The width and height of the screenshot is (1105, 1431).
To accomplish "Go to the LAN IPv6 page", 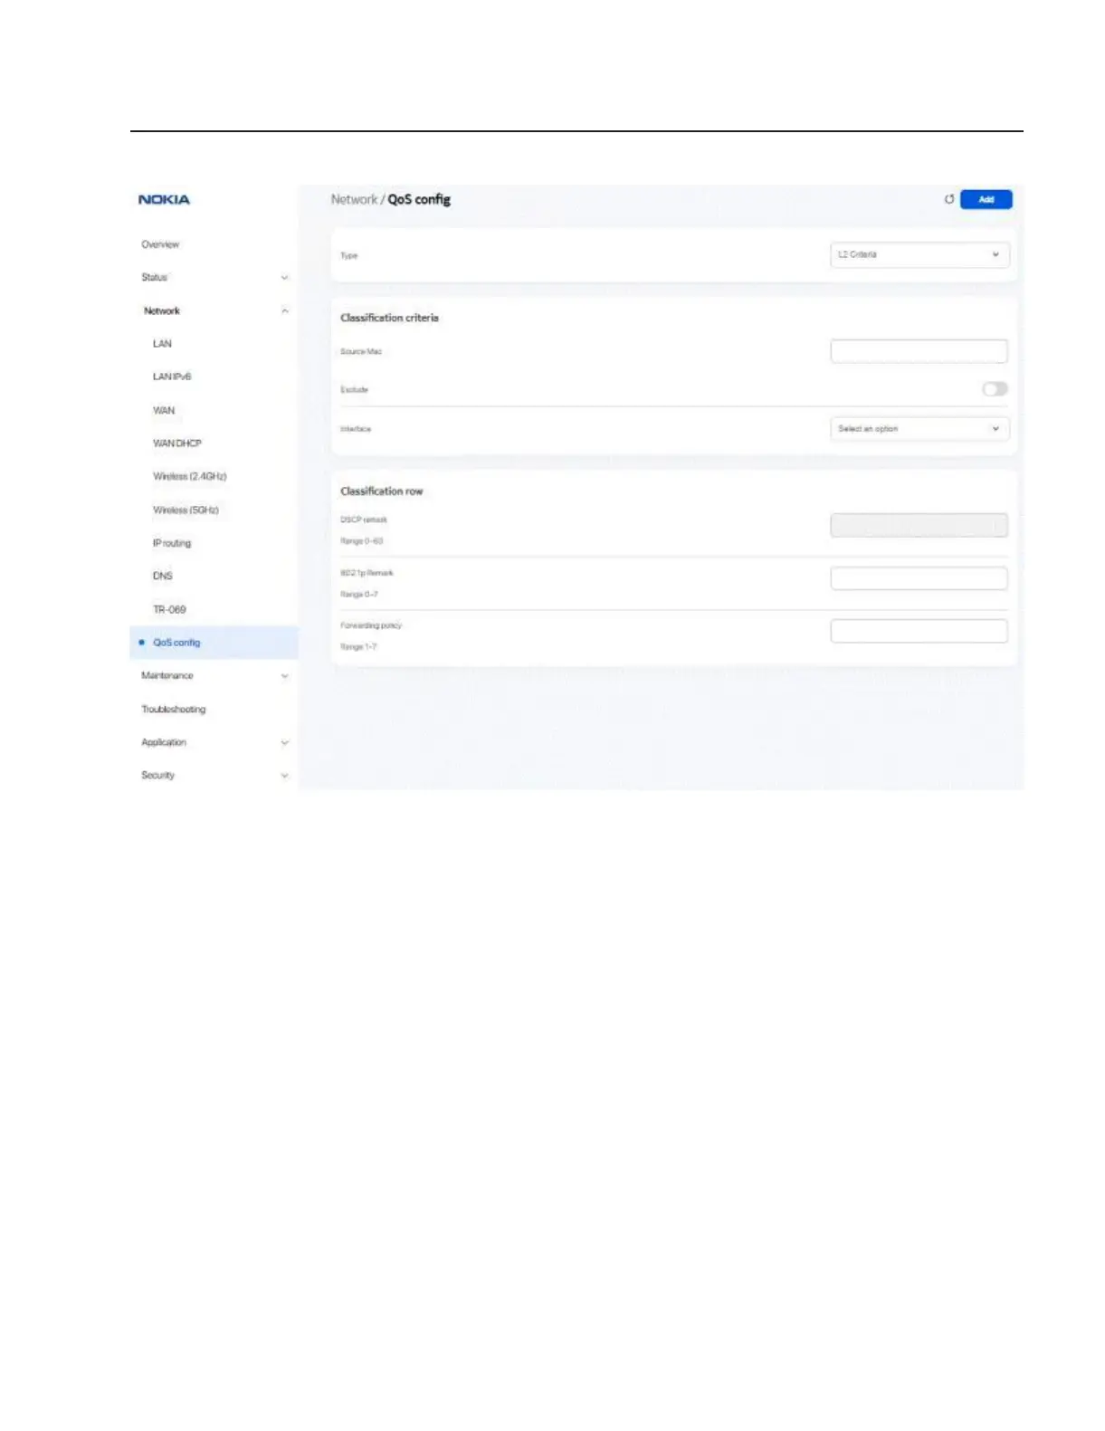I will point(172,377).
